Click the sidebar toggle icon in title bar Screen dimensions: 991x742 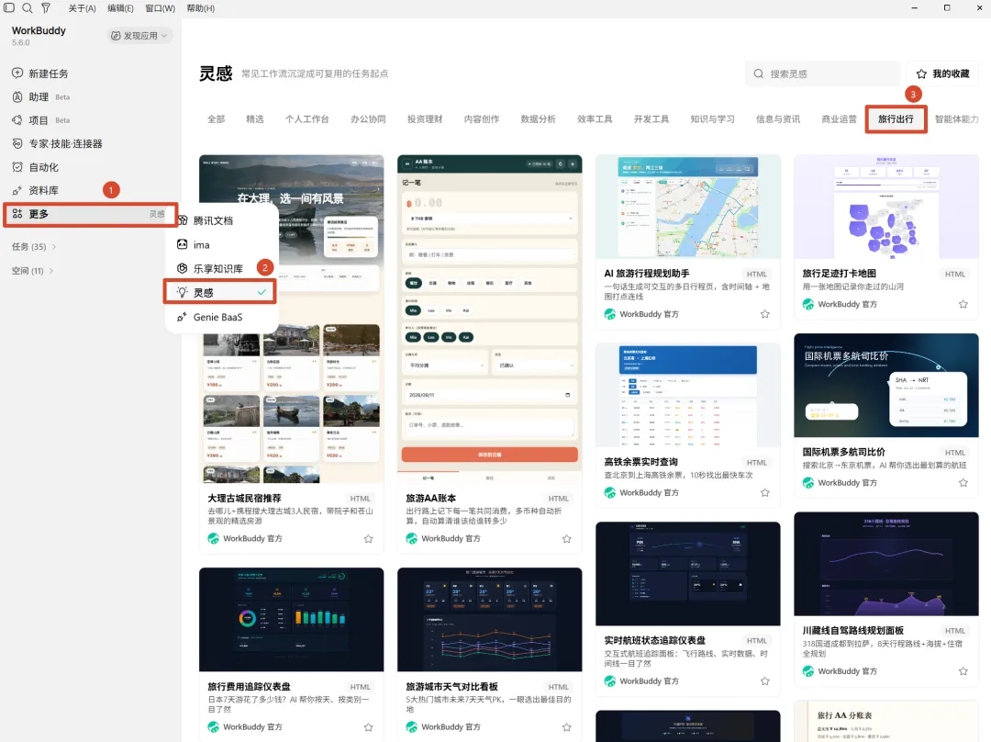9,7
